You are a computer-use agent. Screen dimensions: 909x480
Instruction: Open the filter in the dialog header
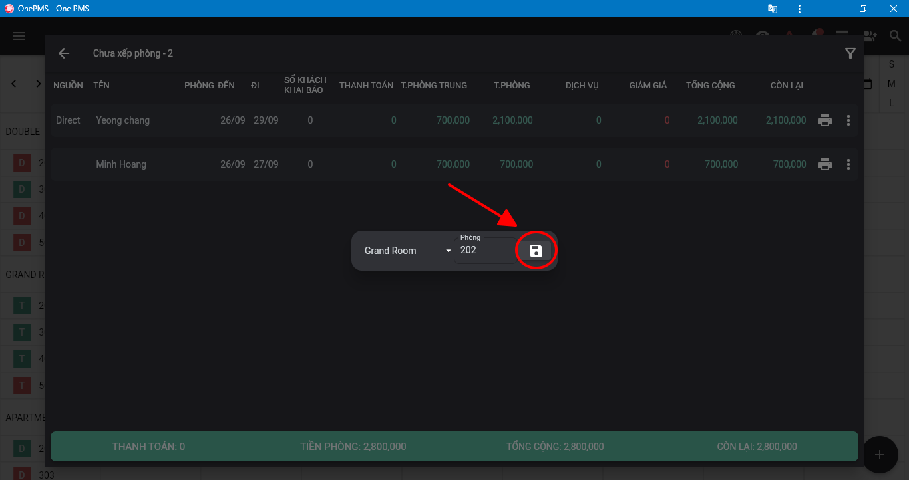click(850, 53)
